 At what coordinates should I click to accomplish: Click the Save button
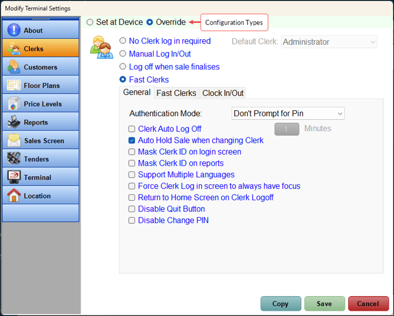point(325,304)
